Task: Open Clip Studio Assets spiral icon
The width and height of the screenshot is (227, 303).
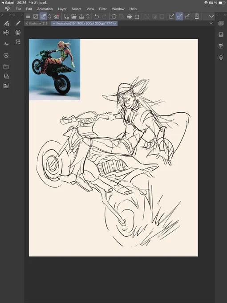Action: pyautogui.click(x=57, y=16)
